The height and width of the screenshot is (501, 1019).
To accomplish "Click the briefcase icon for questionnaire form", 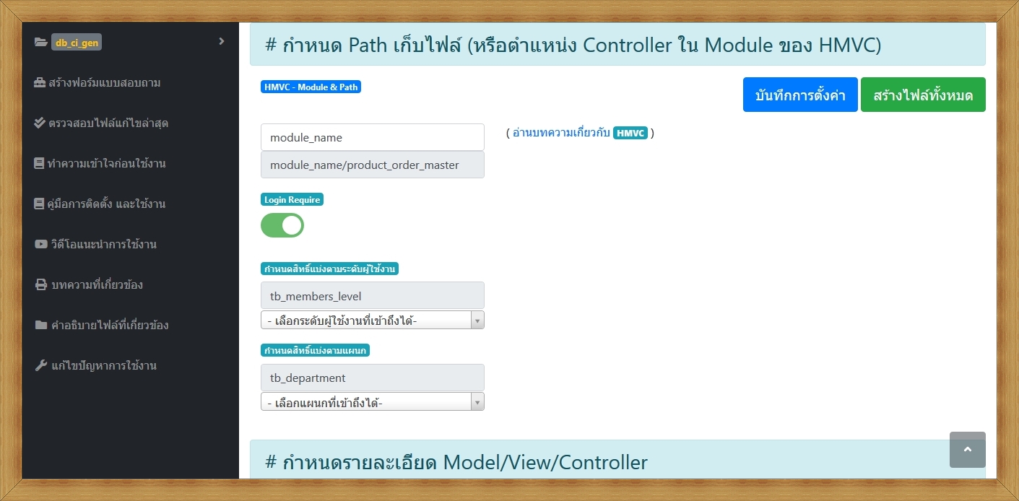I will coord(40,83).
